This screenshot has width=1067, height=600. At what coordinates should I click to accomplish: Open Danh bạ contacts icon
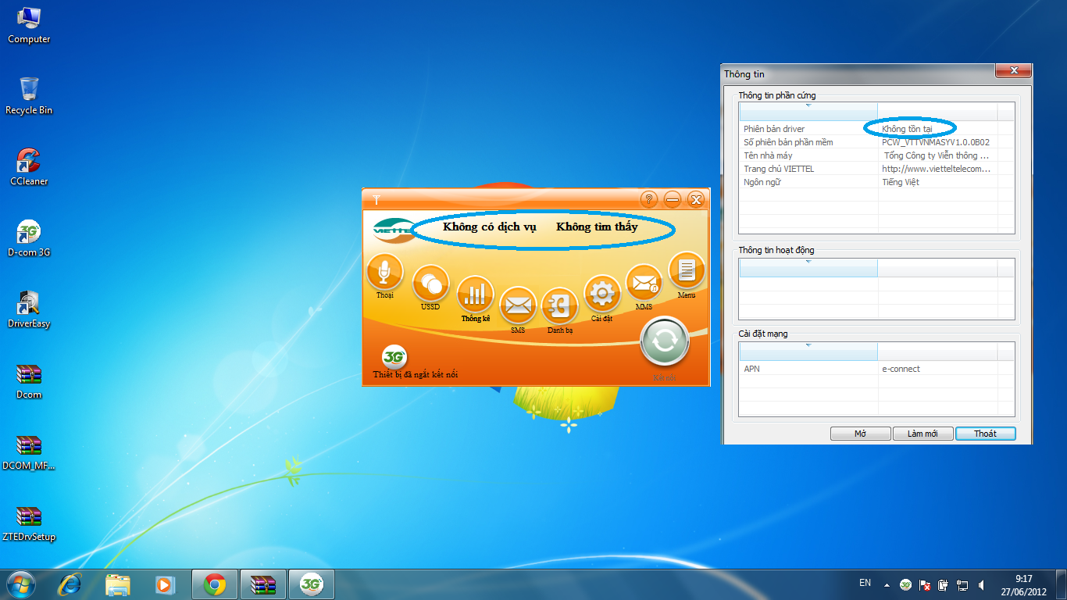(x=559, y=305)
